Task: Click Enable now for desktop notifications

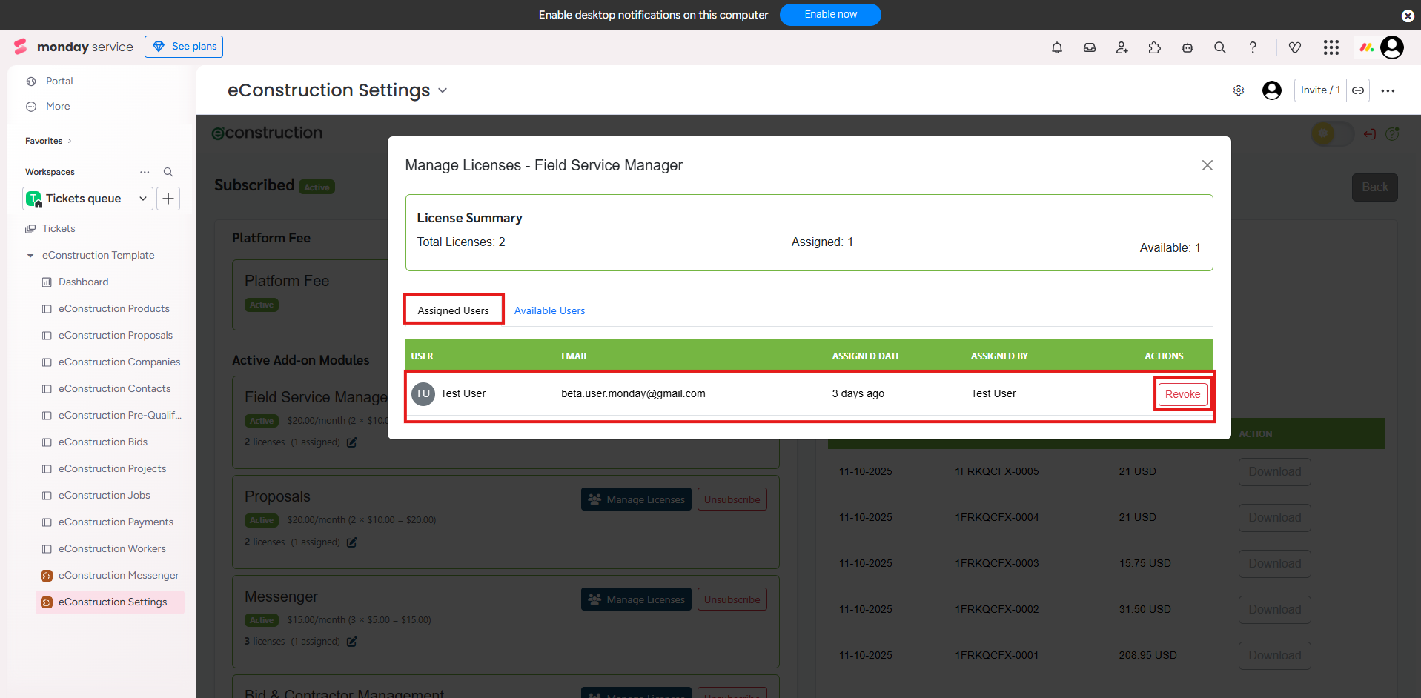Action: (830, 15)
